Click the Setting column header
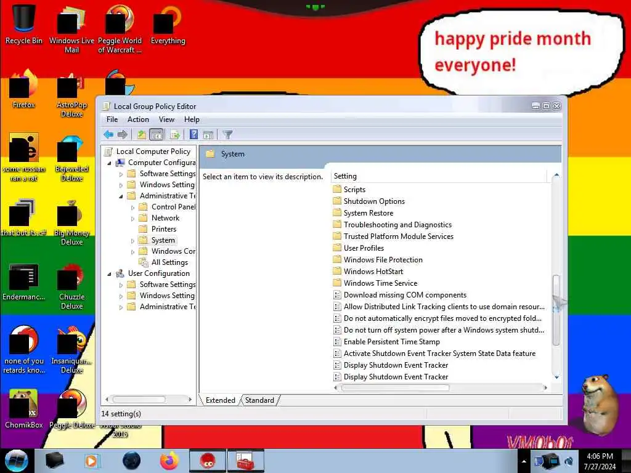This screenshot has width=631, height=473. point(439,176)
